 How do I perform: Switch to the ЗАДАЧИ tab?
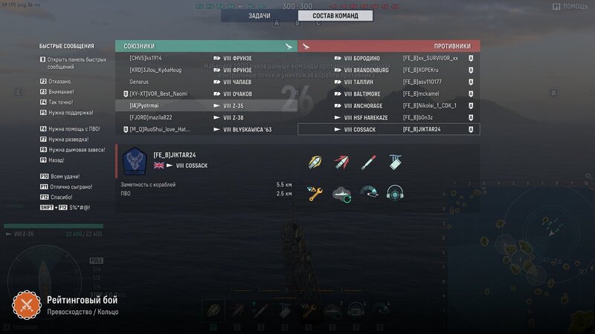[x=260, y=16]
